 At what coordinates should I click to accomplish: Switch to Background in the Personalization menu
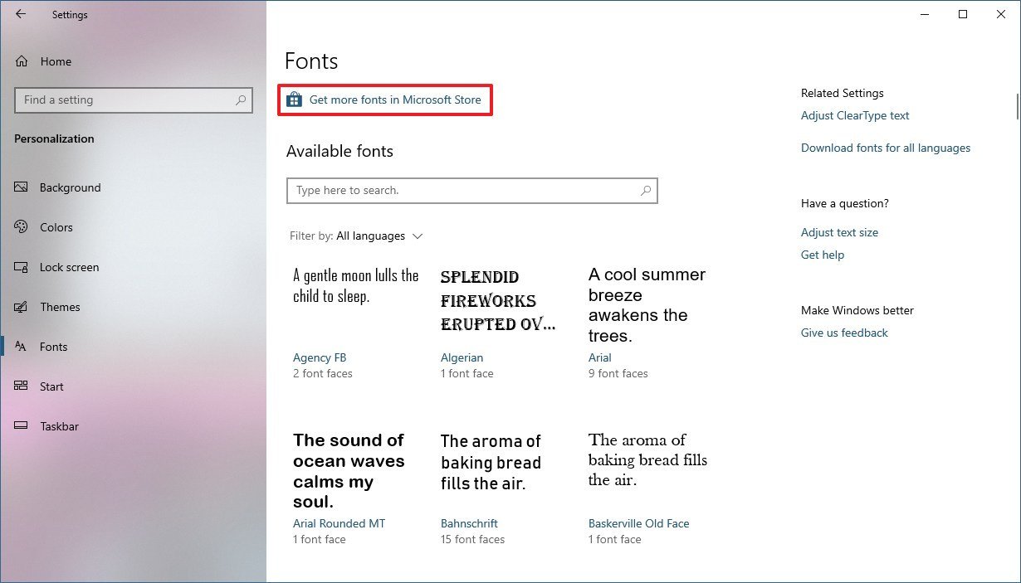click(71, 187)
